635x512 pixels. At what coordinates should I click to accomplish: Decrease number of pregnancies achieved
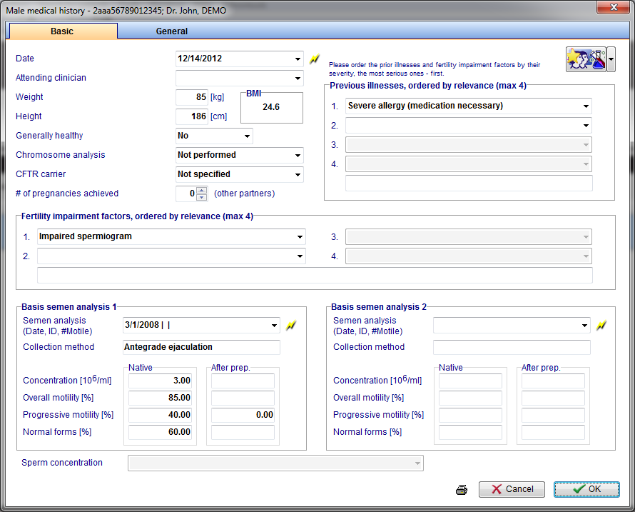click(202, 197)
